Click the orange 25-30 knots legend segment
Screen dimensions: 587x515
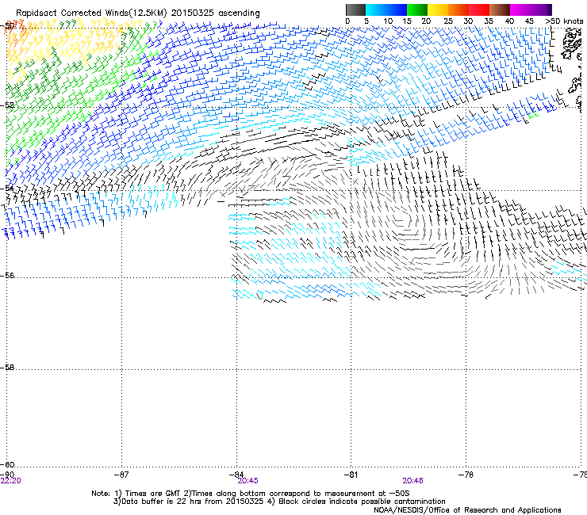458,10
